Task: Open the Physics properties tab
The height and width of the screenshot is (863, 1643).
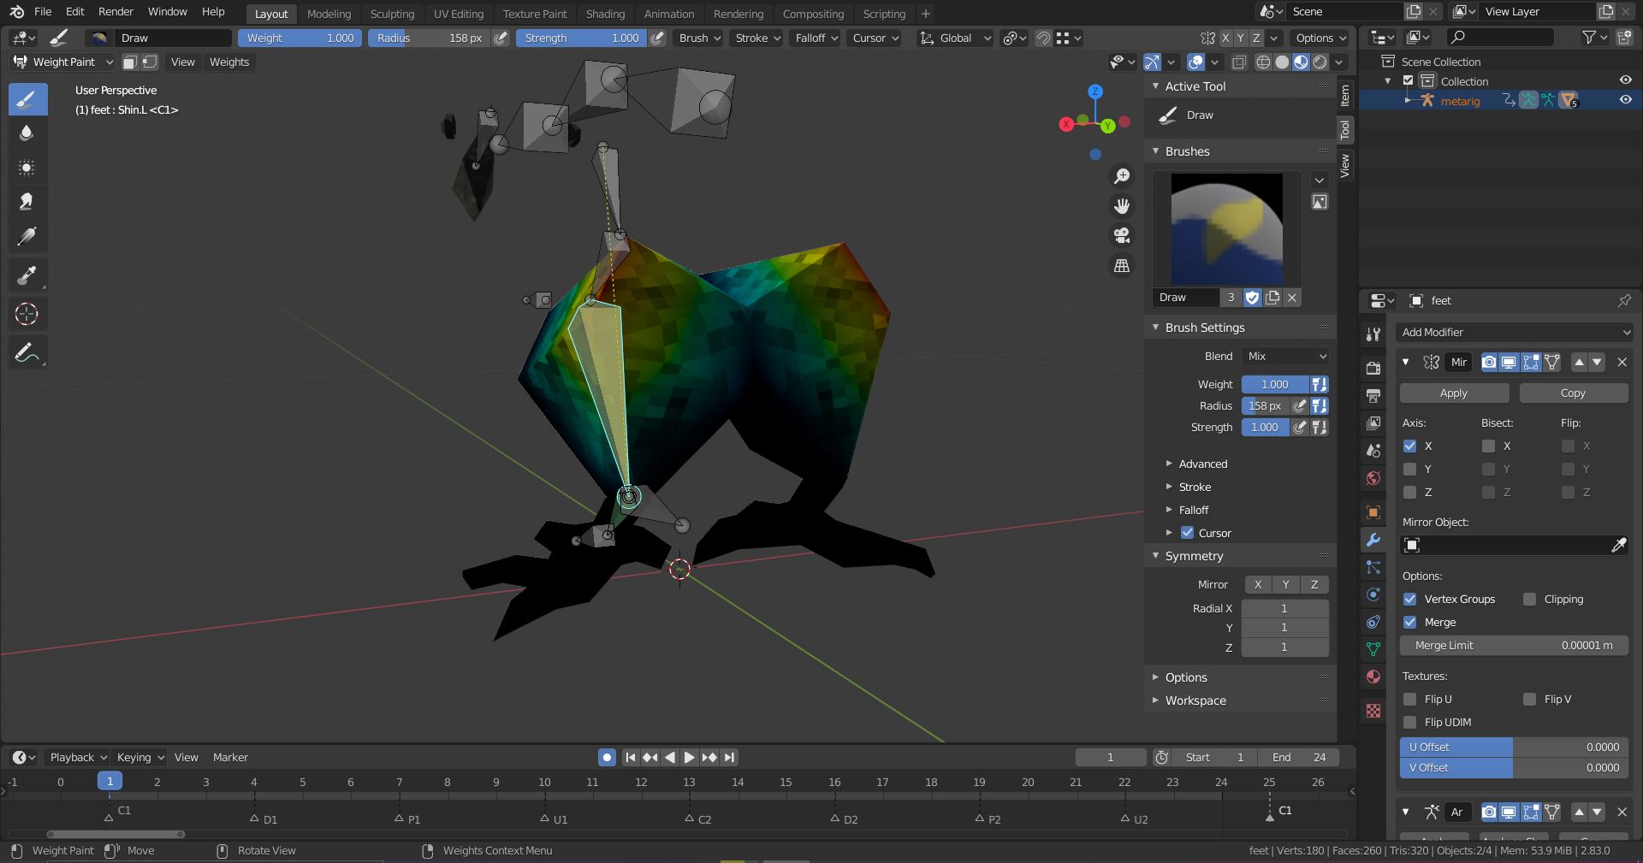Action: pos(1373,594)
